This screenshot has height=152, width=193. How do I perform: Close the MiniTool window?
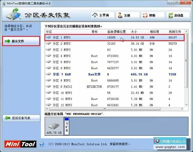click(x=185, y=2)
